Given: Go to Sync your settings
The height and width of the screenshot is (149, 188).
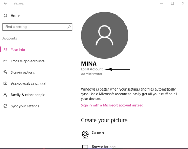Looking at the screenshot, I should (x=25, y=106).
